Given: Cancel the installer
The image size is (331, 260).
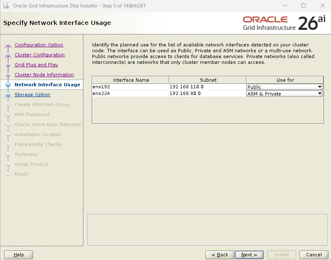Looking at the screenshot, I should click(314, 255).
